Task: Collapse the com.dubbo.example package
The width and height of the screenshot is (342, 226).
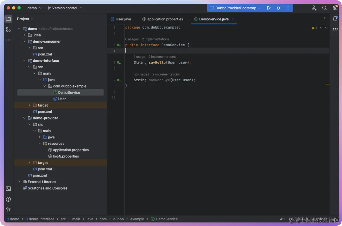Action: coord(45,86)
